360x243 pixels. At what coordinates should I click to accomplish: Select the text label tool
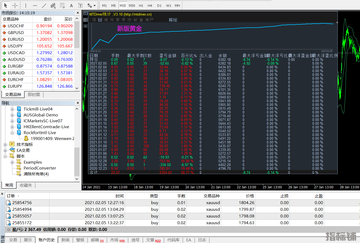80,5
